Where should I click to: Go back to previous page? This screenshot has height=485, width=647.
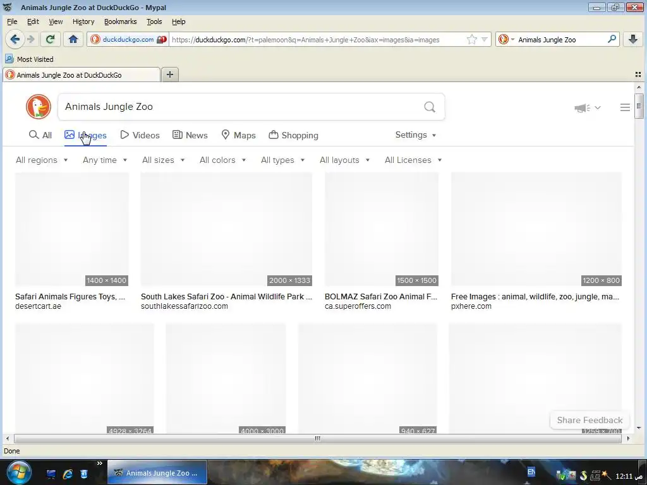pos(15,39)
